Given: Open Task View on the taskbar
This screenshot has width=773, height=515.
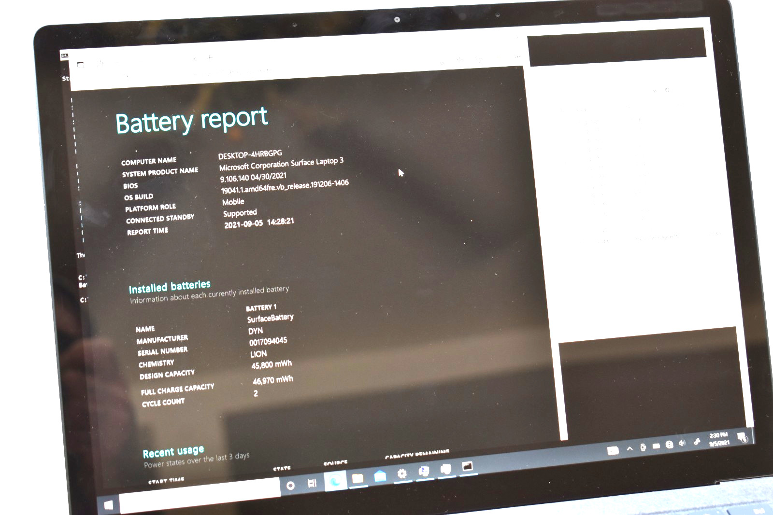Looking at the screenshot, I should click(313, 483).
